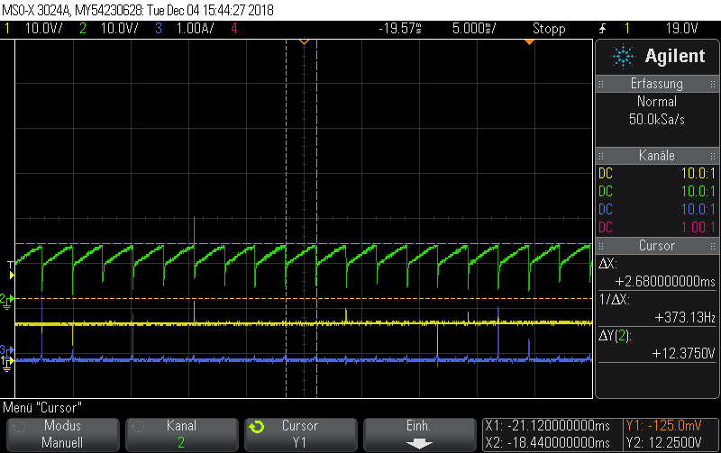This screenshot has height=453, width=721.
Task: Click the channel 3 ground marker
Action: coord(6,350)
